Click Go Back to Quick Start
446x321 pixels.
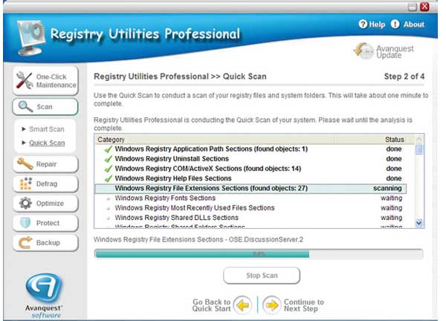[211, 305]
